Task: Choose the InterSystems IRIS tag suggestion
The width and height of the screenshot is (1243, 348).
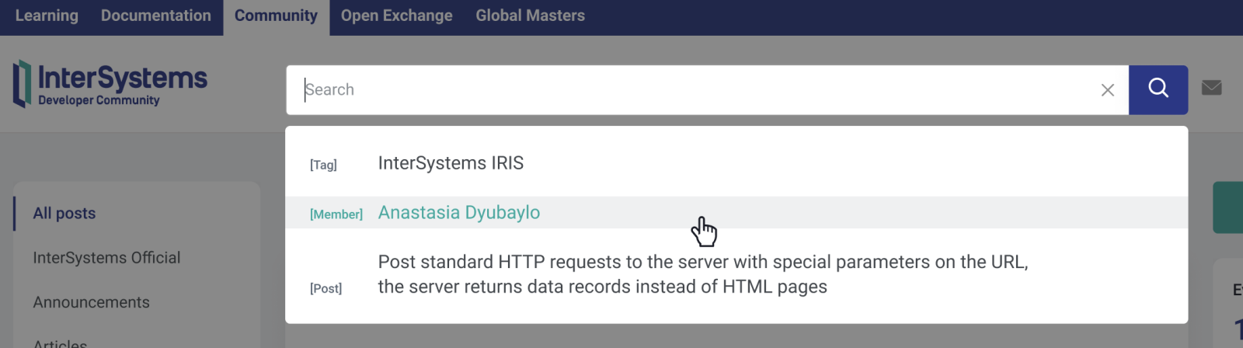Action: 451,163
